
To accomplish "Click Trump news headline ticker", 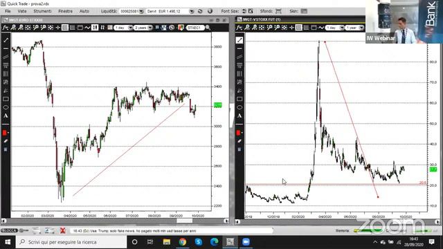I will coord(134,231).
